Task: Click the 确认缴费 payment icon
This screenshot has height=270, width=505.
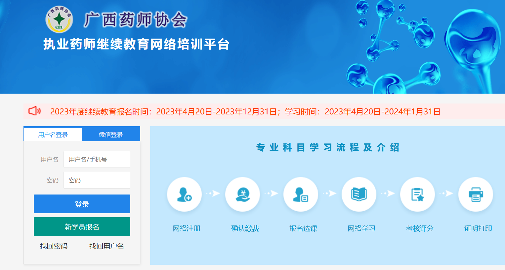Action: (242, 194)
